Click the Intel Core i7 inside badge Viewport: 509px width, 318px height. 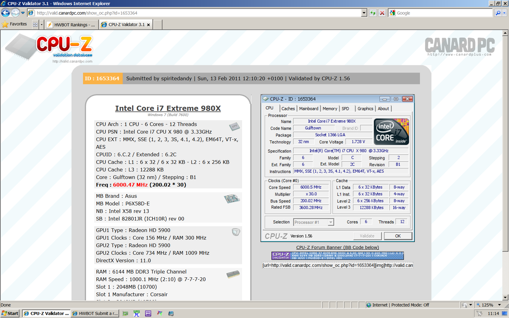click(391, 132)
